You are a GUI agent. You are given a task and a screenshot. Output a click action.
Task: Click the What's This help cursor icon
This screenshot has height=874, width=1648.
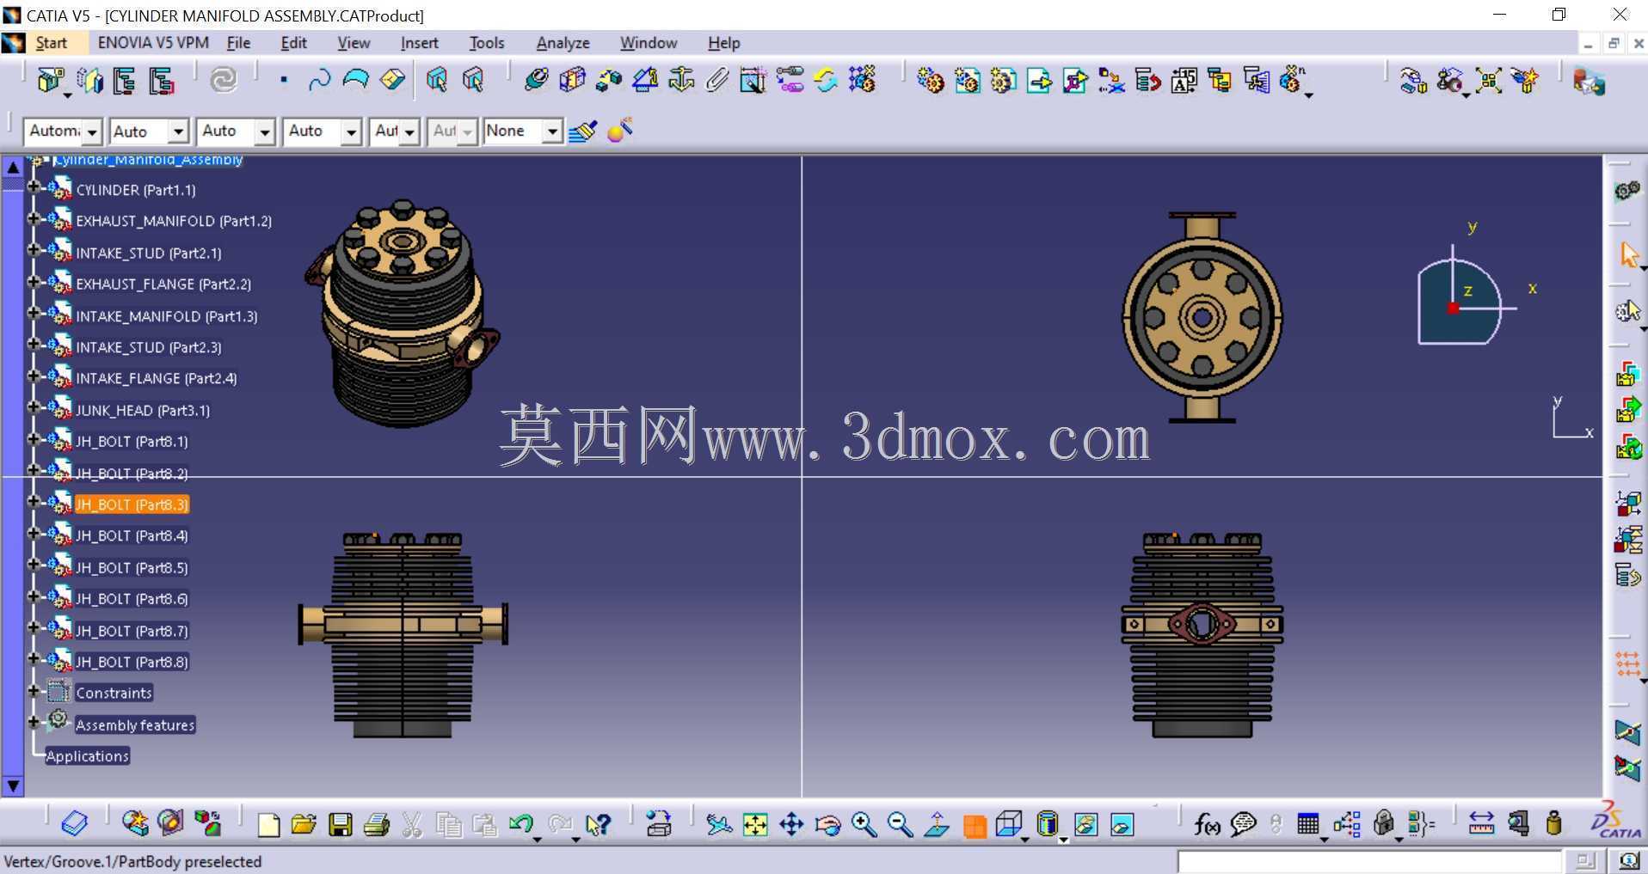(x=598, y=825)
